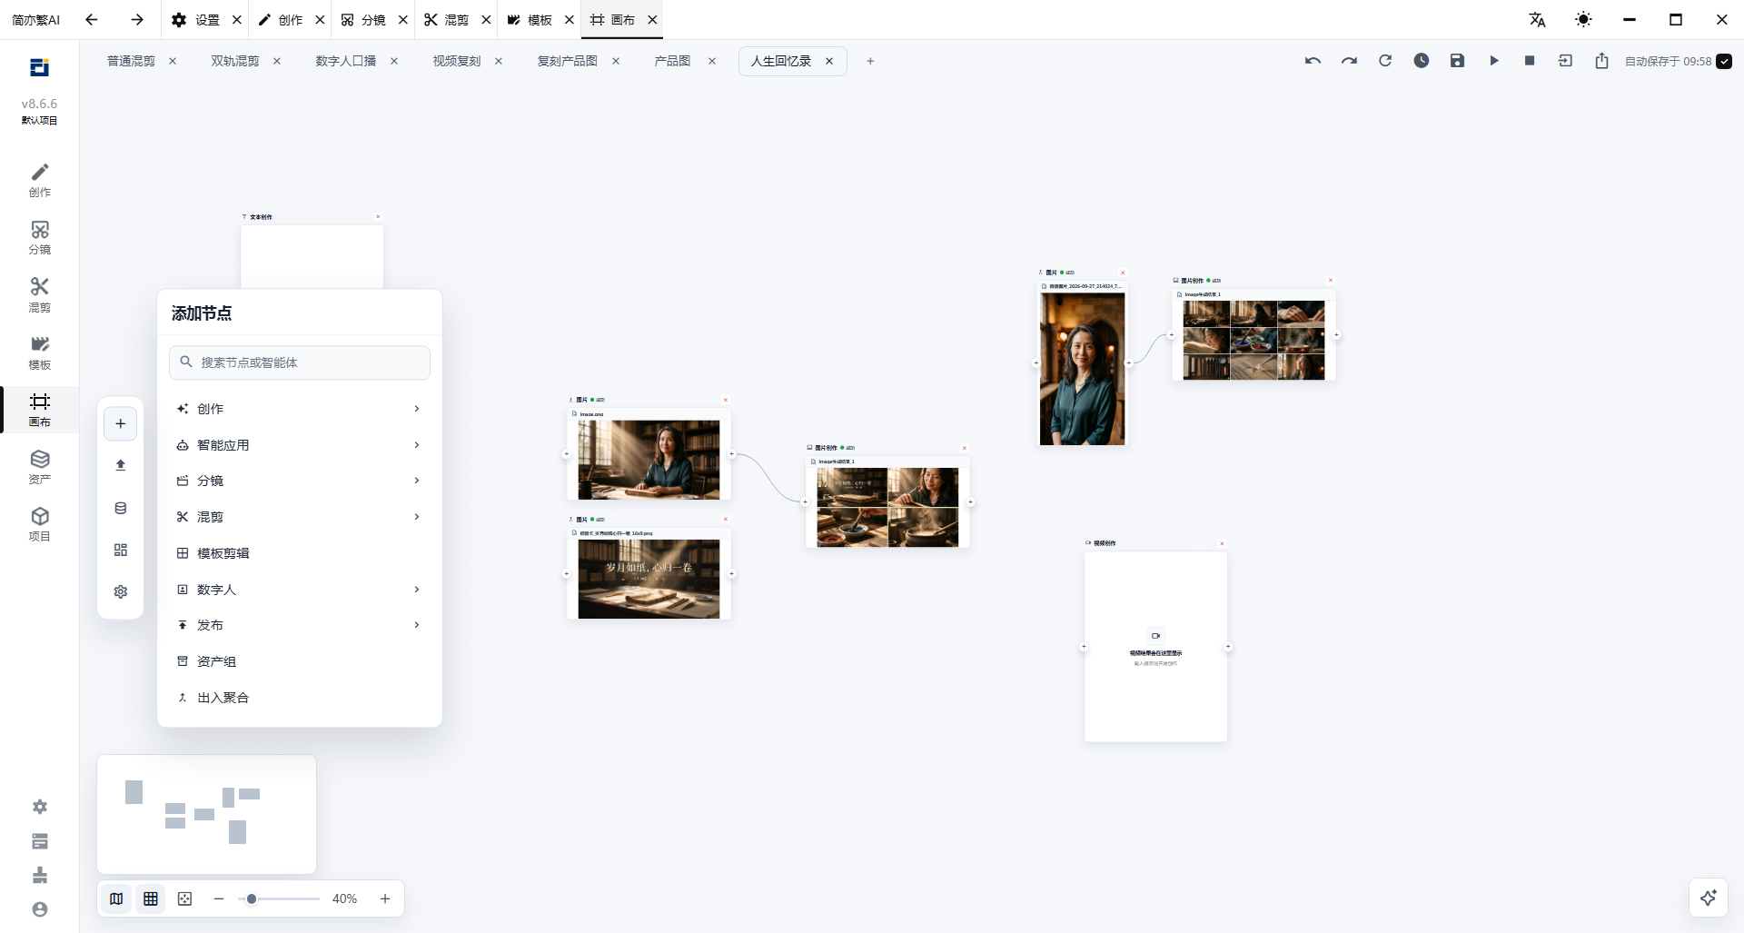The height and width of the screenshot is (933, 1744).
Task: Expand the 发布 submenu
Action: pos(300,625)
